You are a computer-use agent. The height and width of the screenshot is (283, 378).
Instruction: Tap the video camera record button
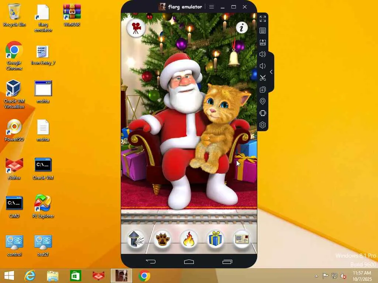[x=136, y=28]
